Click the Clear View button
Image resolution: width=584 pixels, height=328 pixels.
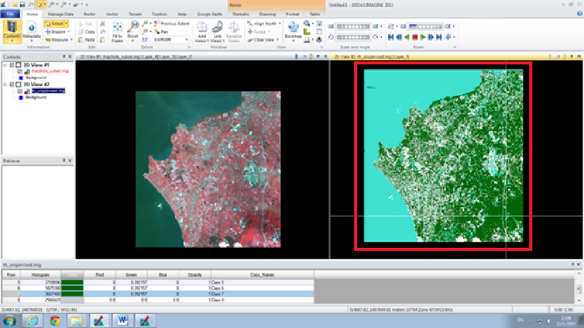click(265, 39)
